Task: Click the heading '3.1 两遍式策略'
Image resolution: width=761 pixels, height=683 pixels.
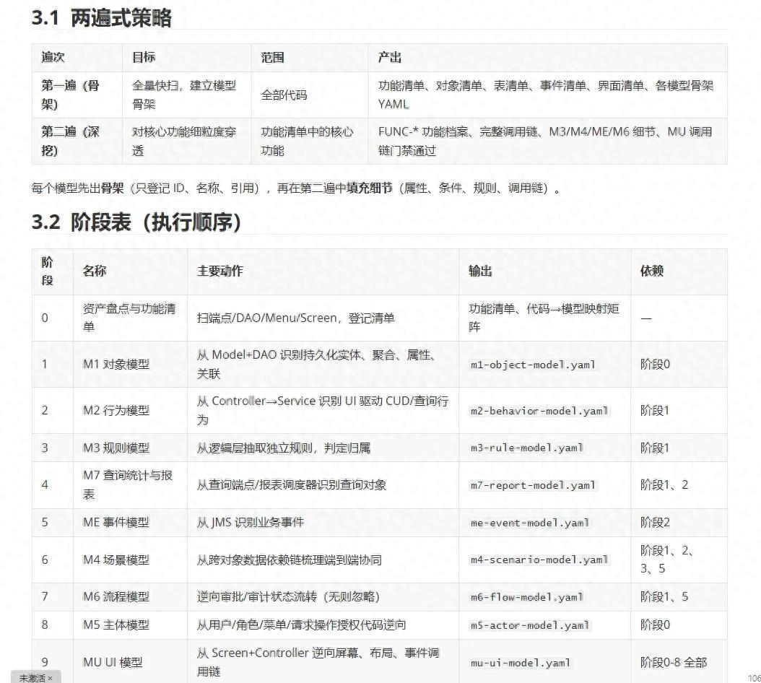Action: tap(101, 19)
